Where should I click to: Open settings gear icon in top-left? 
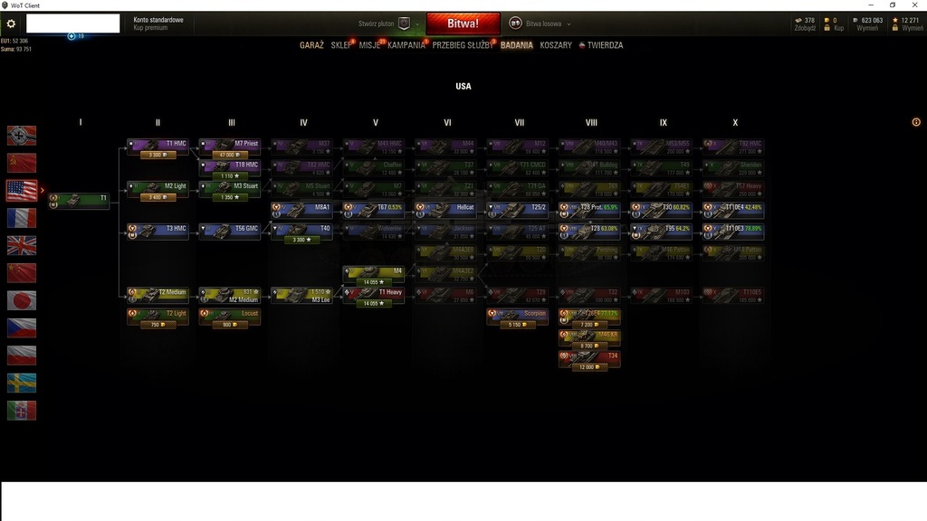(x=11, y=24)
